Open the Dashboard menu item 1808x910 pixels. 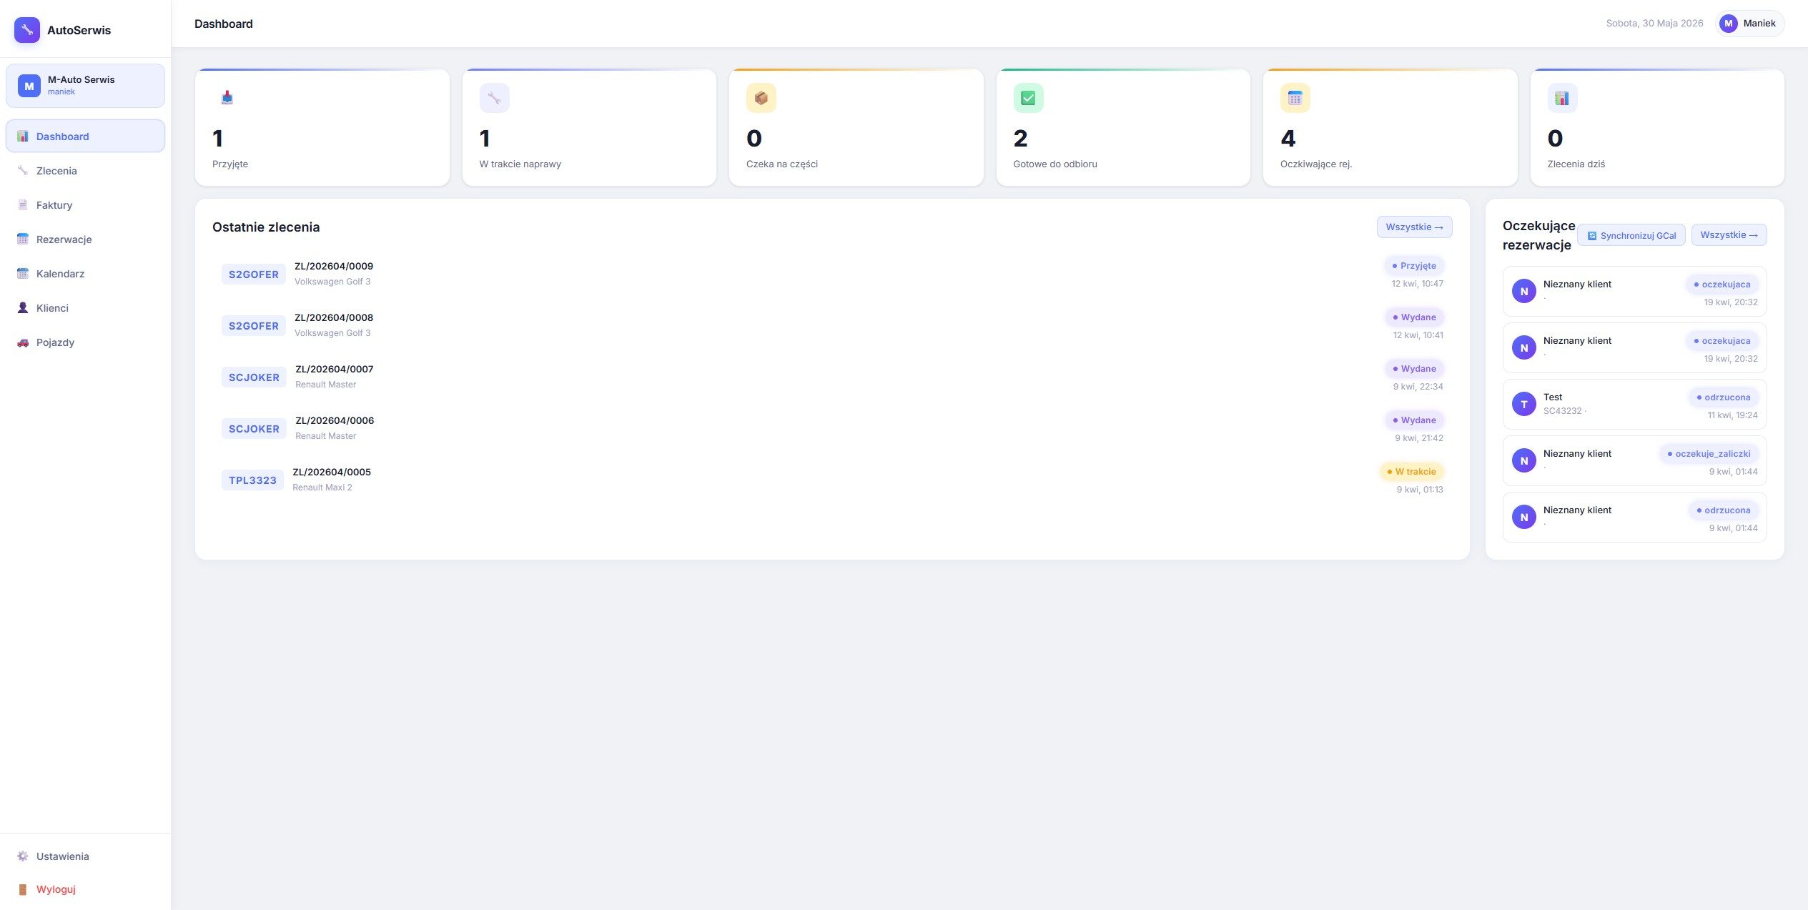tap(85, 137)
